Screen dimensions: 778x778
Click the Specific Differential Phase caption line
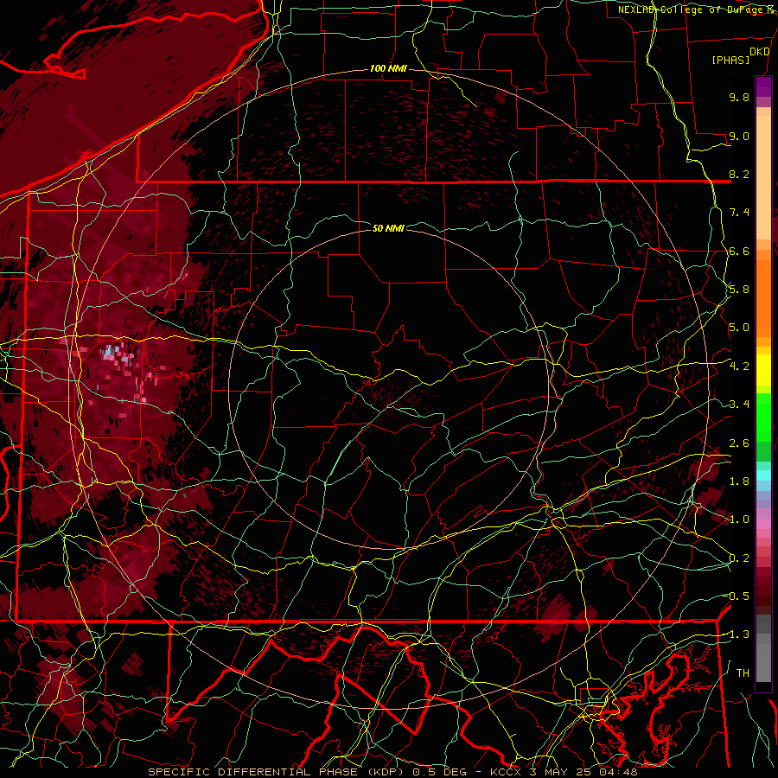click(x=392, y=772)
